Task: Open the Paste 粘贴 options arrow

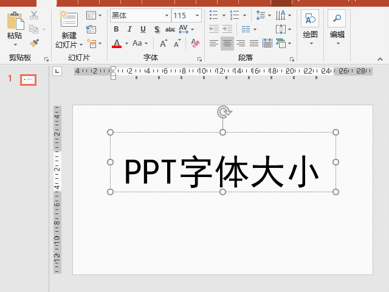Action: click(15, 44)
